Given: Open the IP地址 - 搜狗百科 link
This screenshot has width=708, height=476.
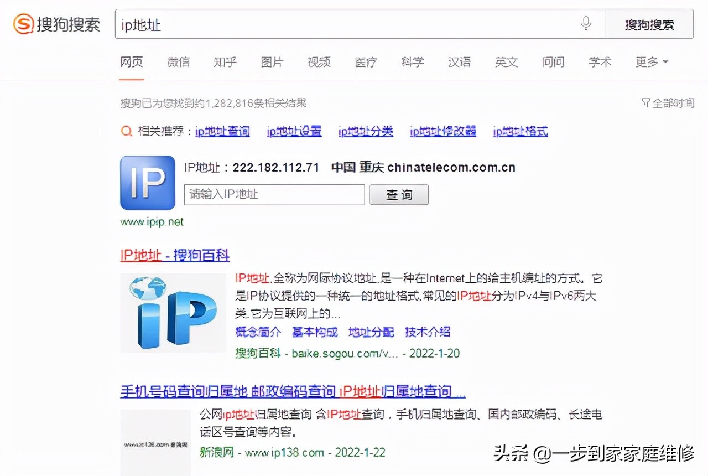Looking at the screenshot, I should coord(174,256).
